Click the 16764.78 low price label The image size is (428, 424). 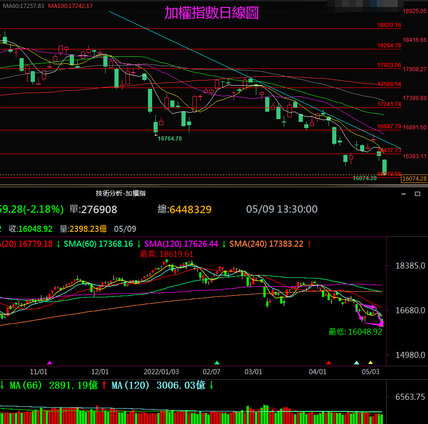click(170, 138)
